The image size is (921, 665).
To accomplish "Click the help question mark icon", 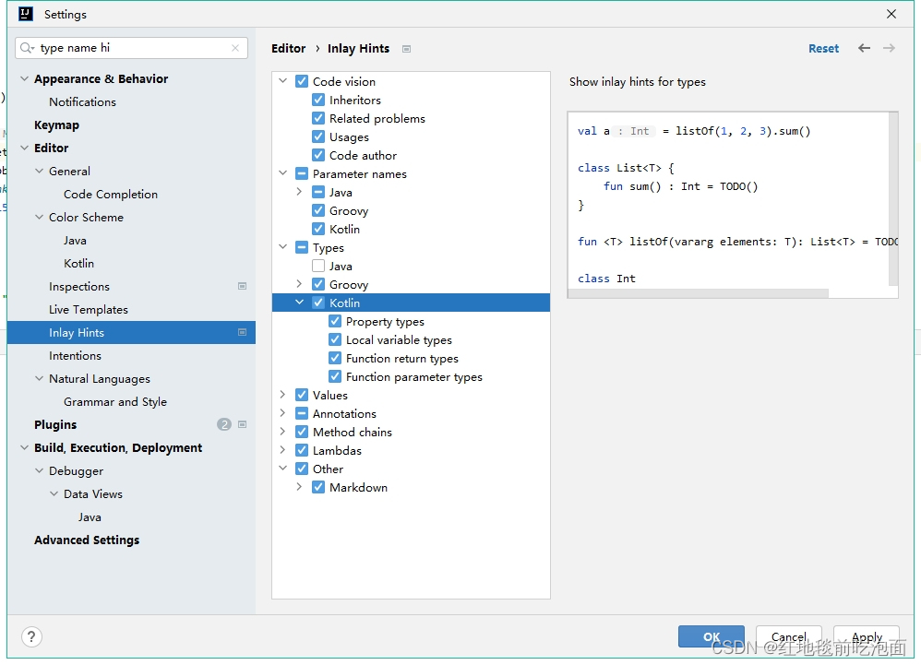I will click(31, 636).
